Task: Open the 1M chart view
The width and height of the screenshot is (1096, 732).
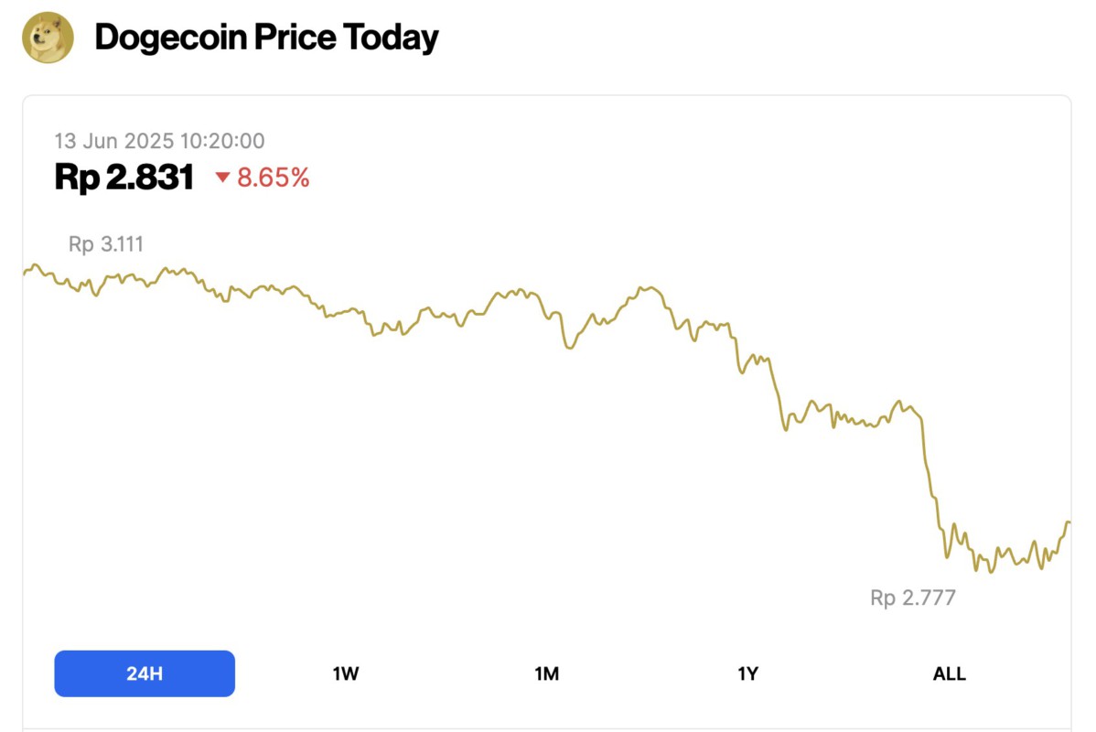Action: point(547,673)
